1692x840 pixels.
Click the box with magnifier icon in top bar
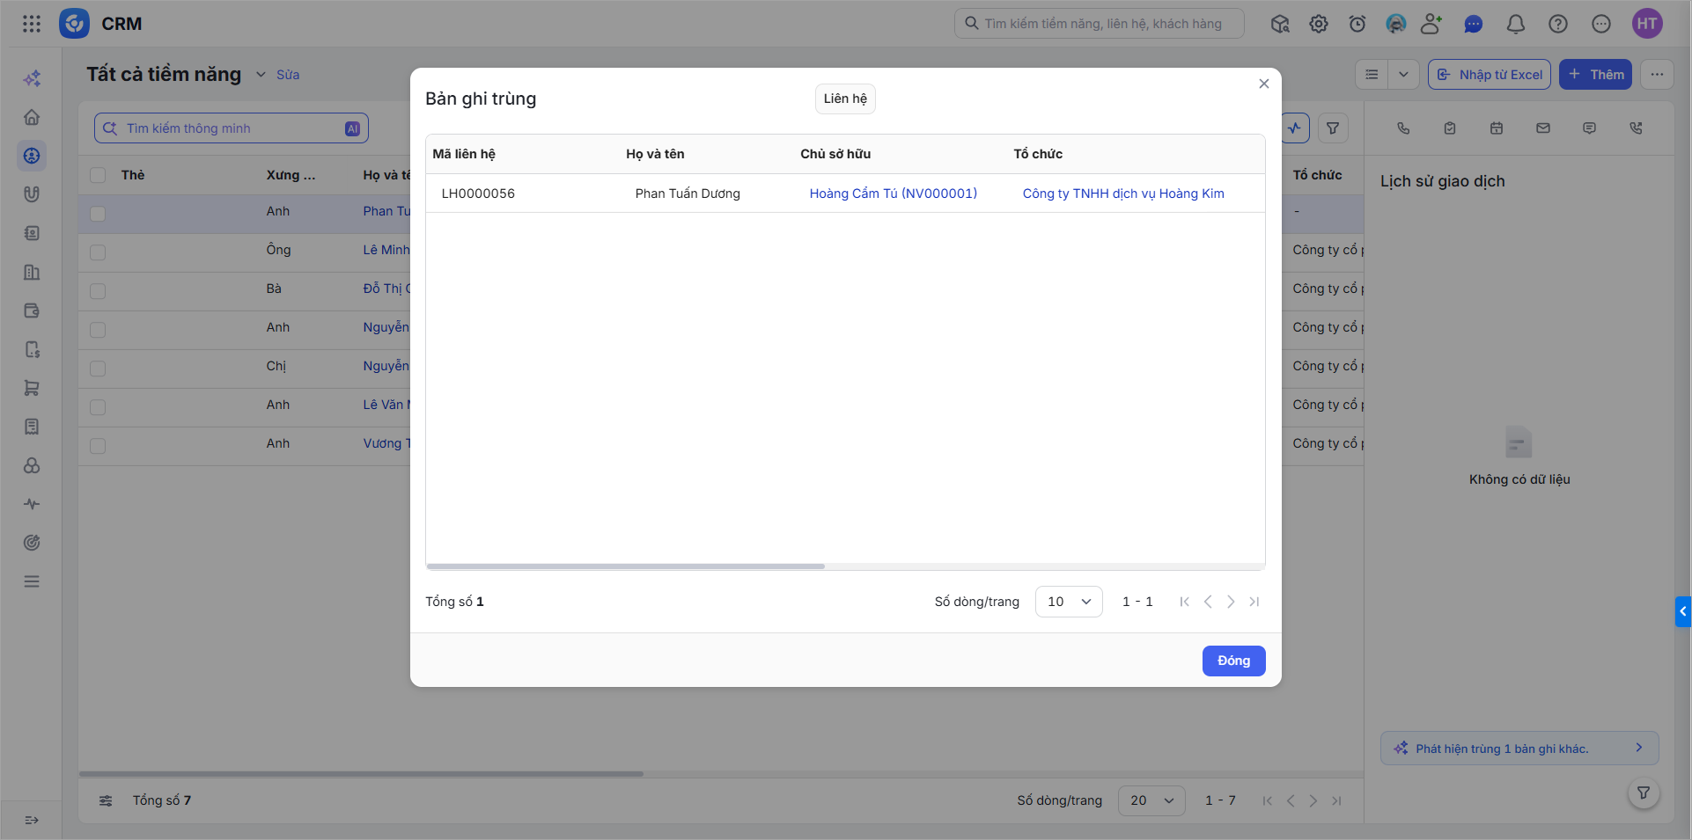point(1280,24)
